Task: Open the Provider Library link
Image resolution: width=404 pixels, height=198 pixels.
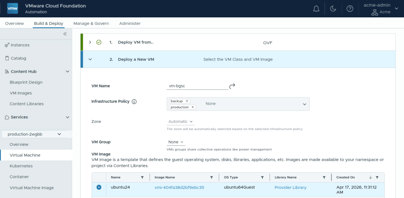Action: coord(291,187)
